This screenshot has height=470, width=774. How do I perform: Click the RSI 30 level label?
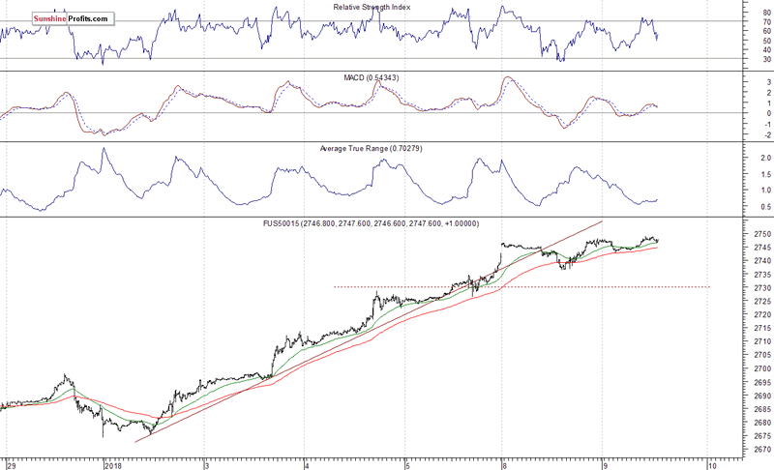pyautogui.click(x=766, y=59)
